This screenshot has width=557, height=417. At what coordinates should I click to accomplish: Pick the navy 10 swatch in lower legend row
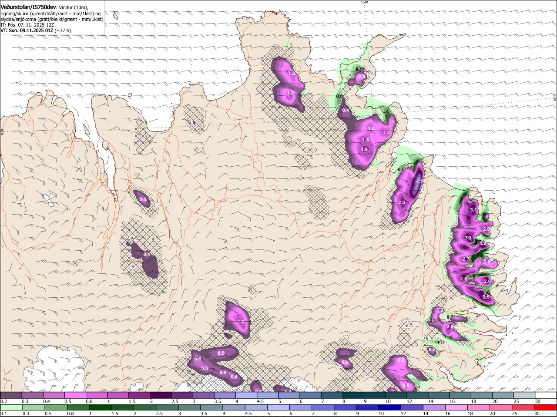390,407
